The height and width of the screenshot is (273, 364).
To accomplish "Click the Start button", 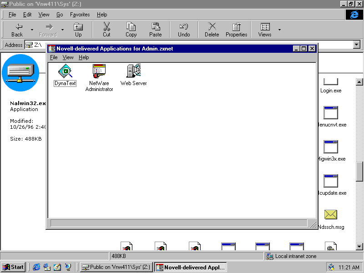I will point(13,267).
